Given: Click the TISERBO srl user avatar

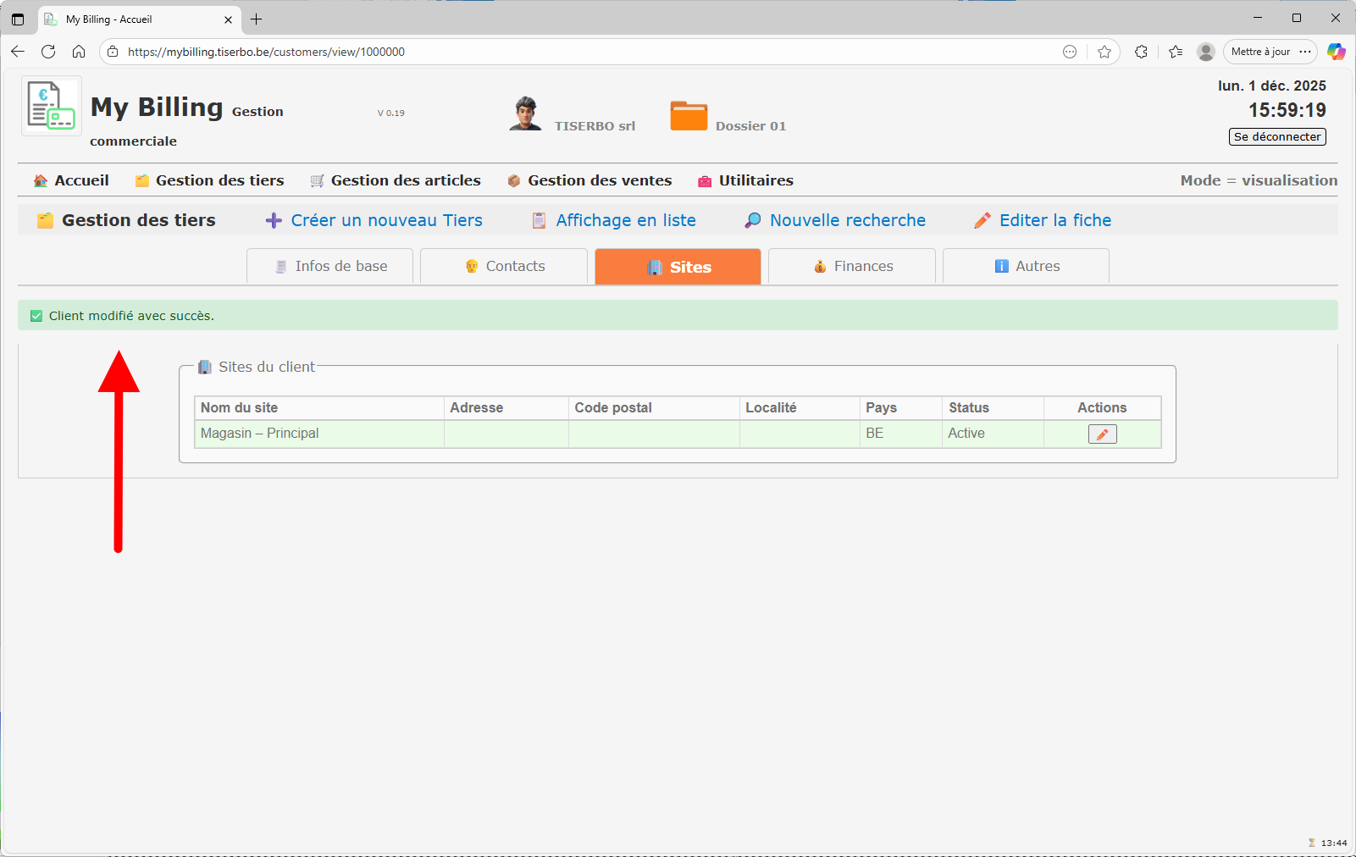Looking at the screenshot, I should point(526,113).
